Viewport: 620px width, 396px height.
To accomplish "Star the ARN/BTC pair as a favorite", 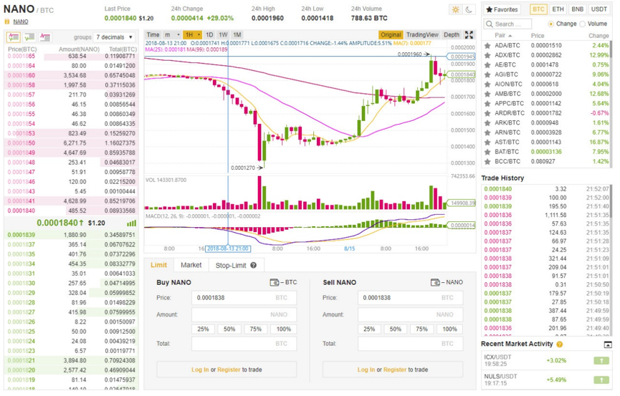I will pos(487,132).
